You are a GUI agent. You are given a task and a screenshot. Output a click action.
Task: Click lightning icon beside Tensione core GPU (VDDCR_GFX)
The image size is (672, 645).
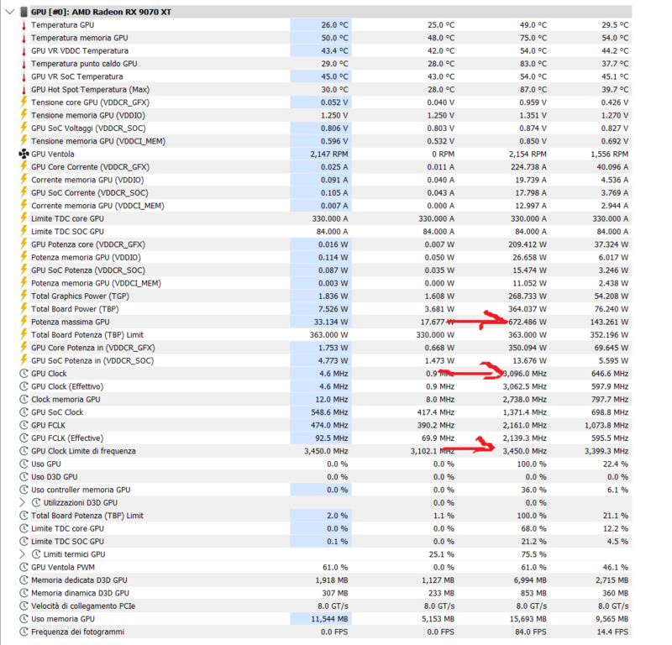tap(24, 102)
